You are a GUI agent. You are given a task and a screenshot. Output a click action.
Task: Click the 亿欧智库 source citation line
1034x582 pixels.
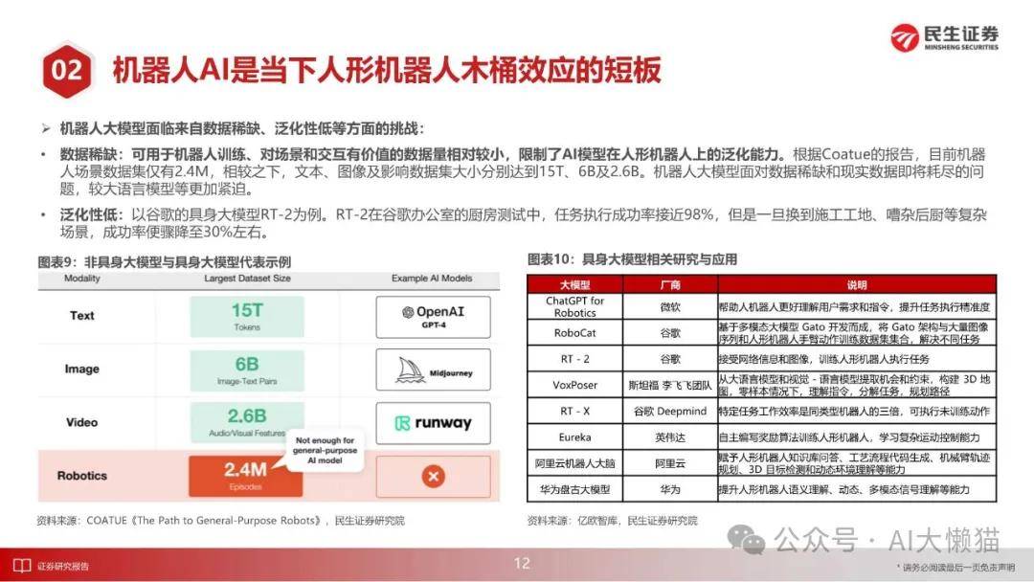(612, 521)
